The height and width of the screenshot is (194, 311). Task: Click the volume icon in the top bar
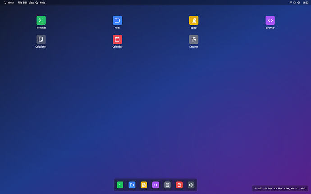coord(299,3)
